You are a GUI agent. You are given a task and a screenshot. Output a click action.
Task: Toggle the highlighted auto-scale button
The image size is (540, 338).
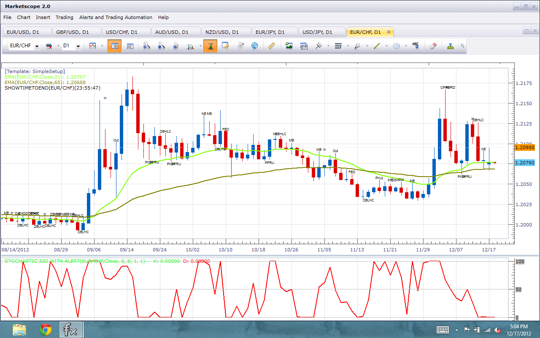pos(210,46)
